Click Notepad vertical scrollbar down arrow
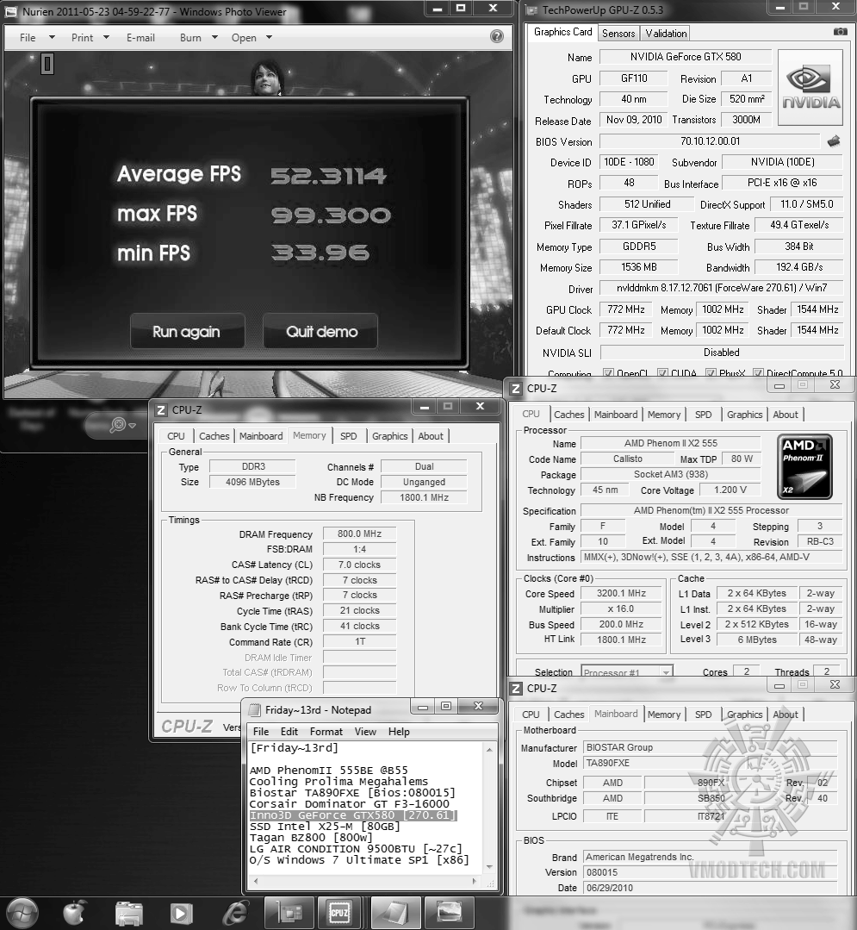The image size is (857, 930). tap(489, 867)
